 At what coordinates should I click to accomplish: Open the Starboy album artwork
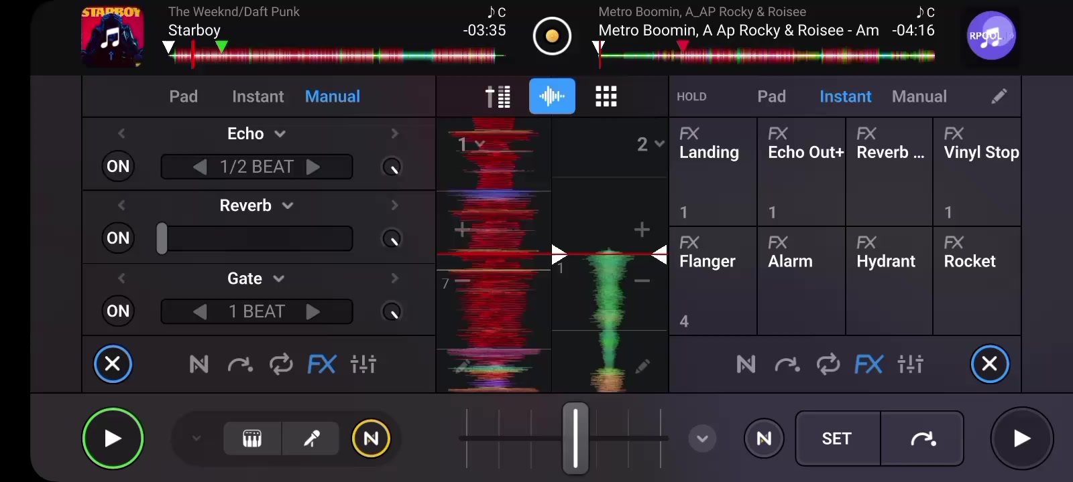(112, 37)
